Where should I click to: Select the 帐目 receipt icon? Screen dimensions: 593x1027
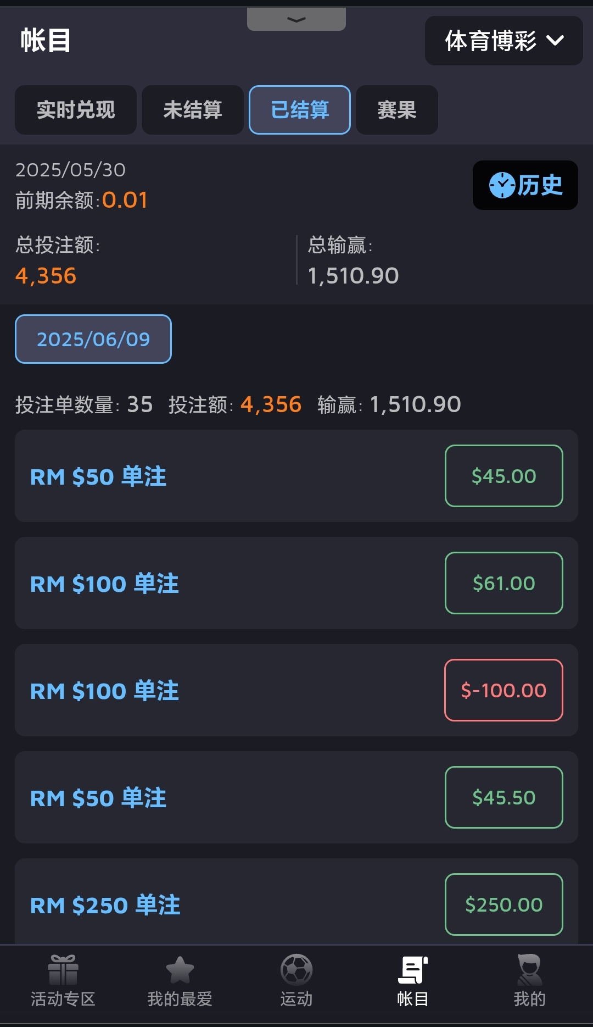[x=413, y=970]
